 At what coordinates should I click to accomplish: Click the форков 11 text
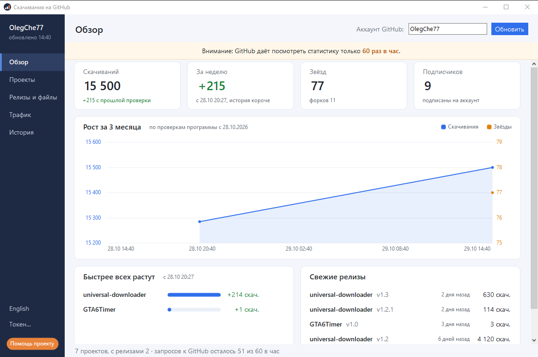(x=322, y=100)
